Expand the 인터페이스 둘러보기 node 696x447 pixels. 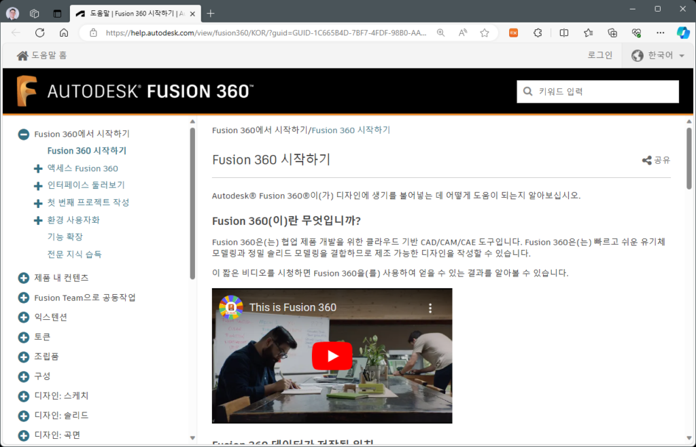pos(38,186)
